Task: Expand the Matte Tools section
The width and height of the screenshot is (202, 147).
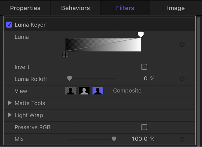Action: (10, 103)
